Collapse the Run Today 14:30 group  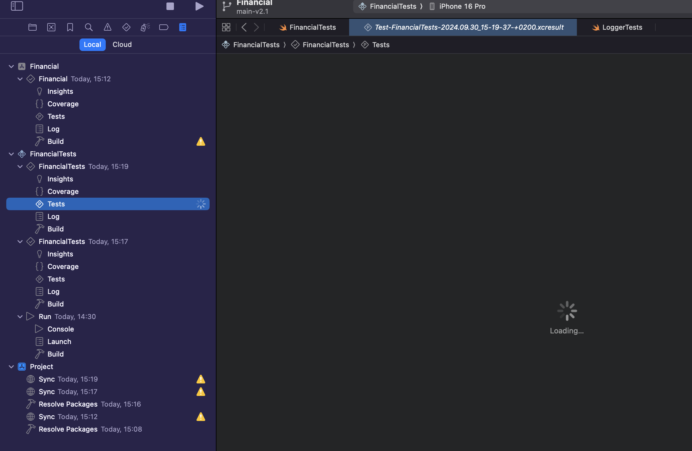point(20,317)
